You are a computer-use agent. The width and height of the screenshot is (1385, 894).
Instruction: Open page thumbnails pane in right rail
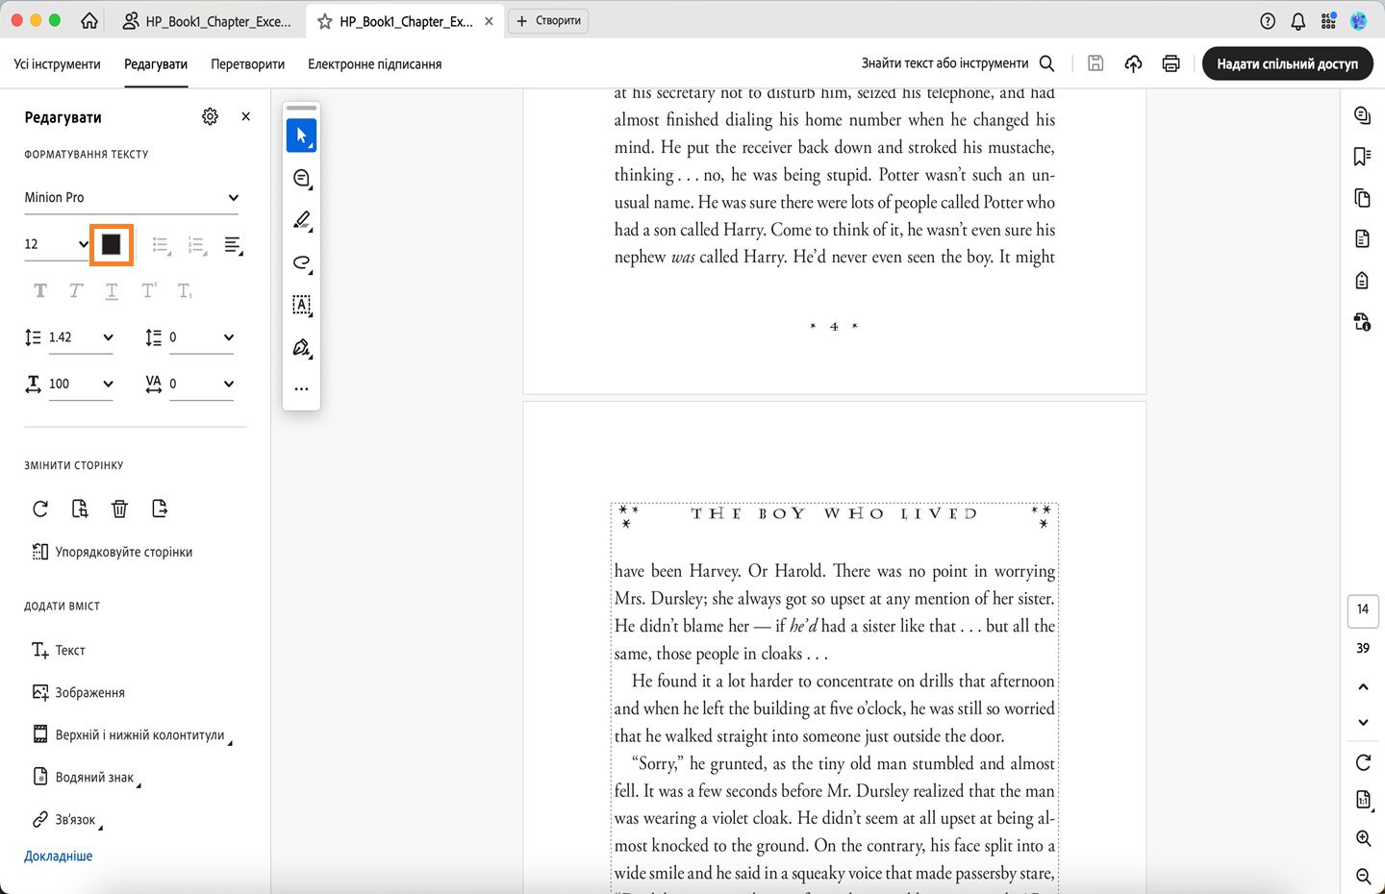point(1362,198)
